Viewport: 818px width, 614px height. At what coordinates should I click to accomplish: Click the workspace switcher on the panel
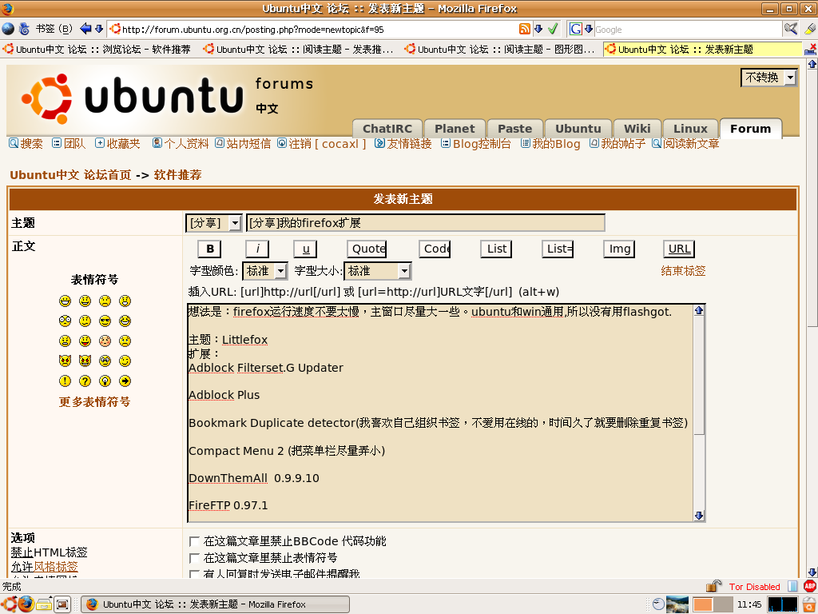point(713,604)
